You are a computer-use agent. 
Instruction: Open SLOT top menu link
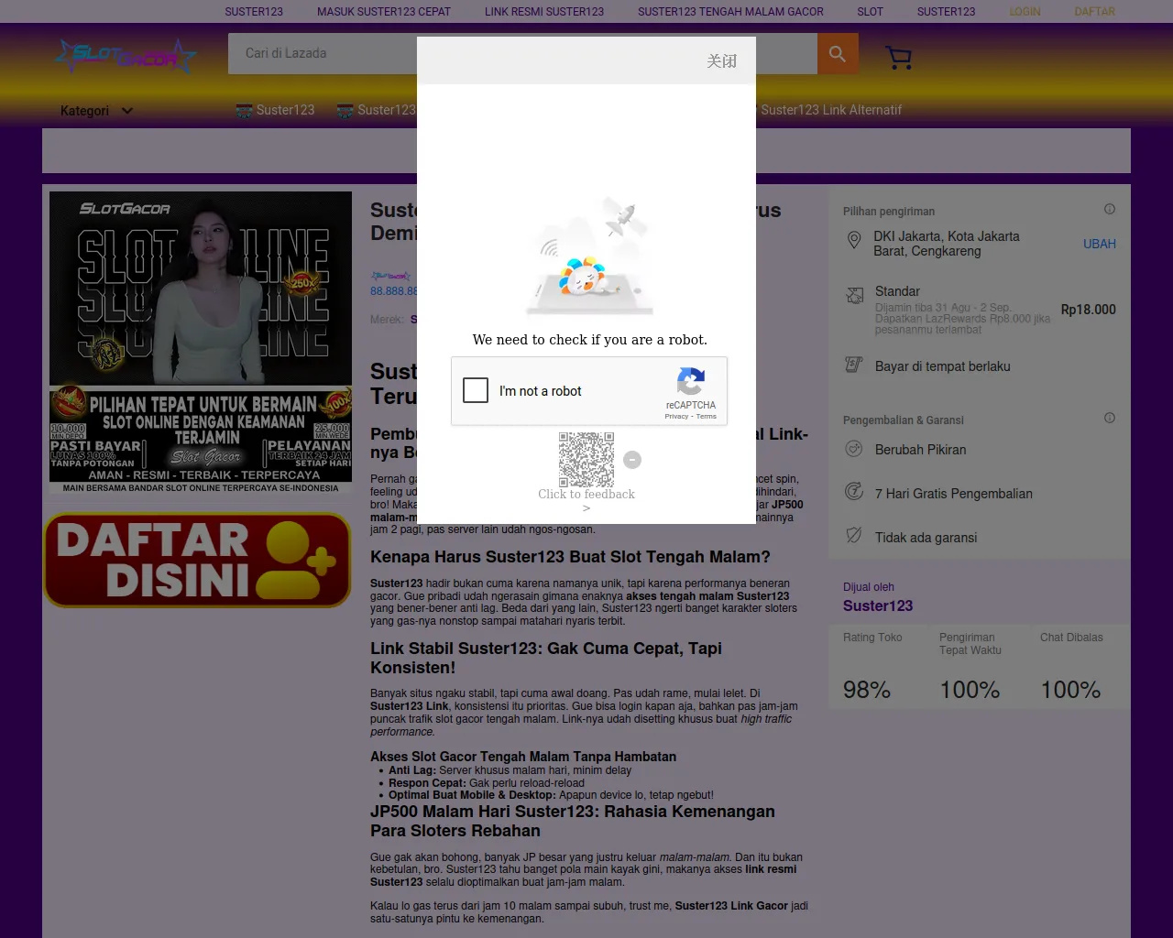(x=870, y=12)
